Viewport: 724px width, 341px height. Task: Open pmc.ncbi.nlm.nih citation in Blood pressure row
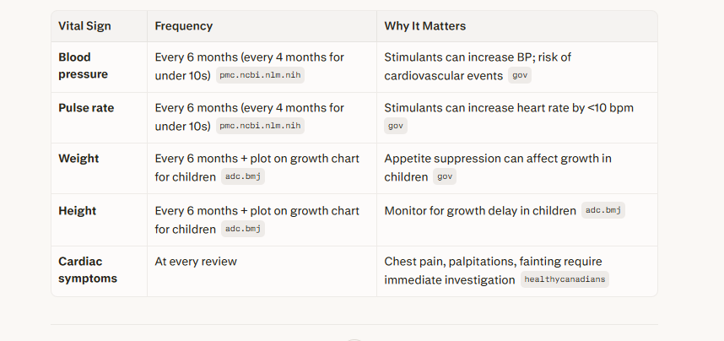pos(260,75)
